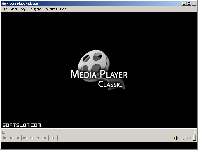Rewind using the double-left arrow icon
This screenshot has height=150, width=198.
(x=31, y=138)
